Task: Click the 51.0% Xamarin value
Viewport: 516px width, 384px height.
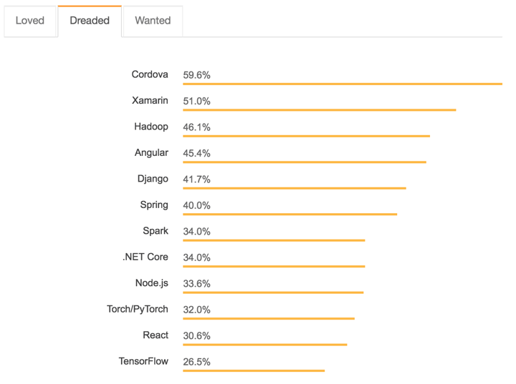Action: 197,102
